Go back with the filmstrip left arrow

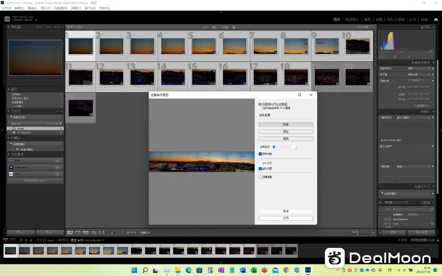26,240
